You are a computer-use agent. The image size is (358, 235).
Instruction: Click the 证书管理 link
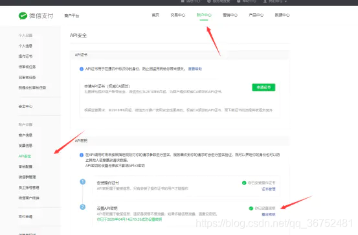pyautogui.click(x=268, y=189)
